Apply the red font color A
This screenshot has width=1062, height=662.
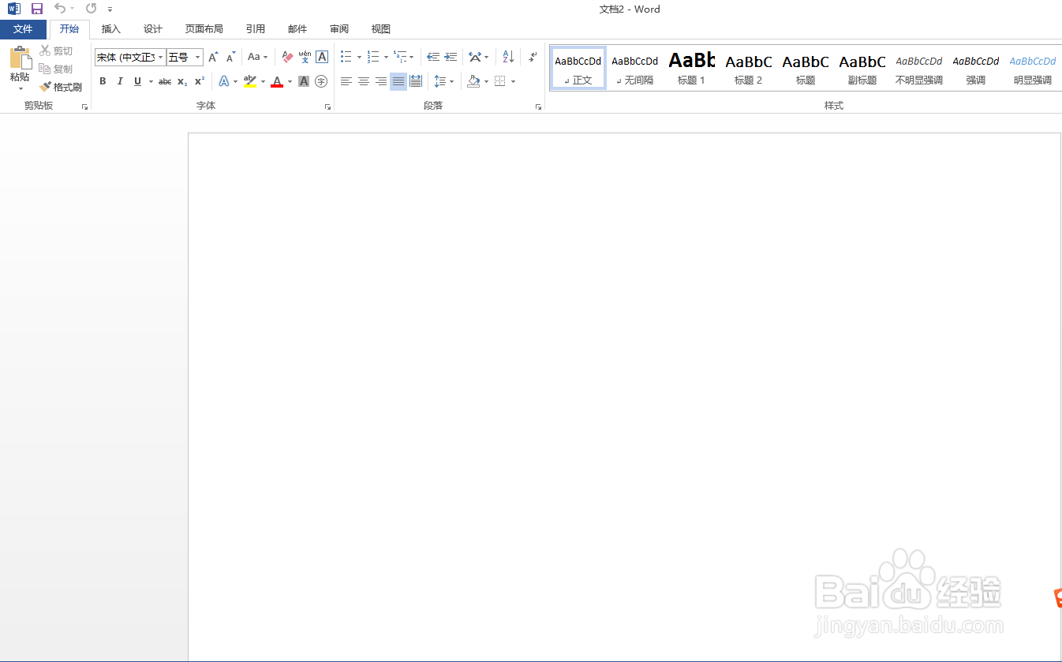pos(277,81)
